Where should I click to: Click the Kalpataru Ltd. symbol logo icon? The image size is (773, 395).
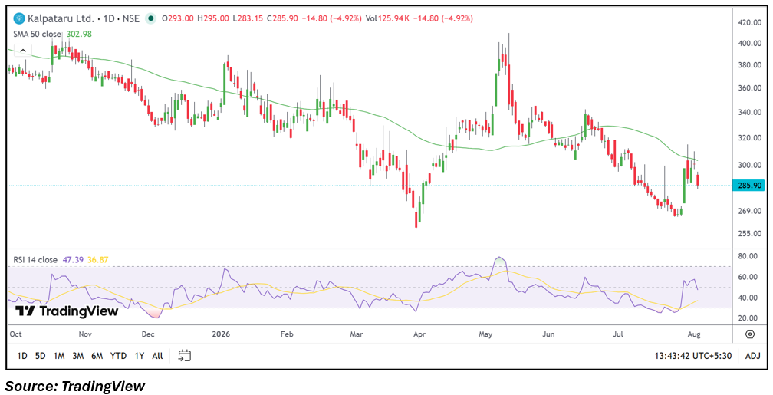[x=19, y=18]
